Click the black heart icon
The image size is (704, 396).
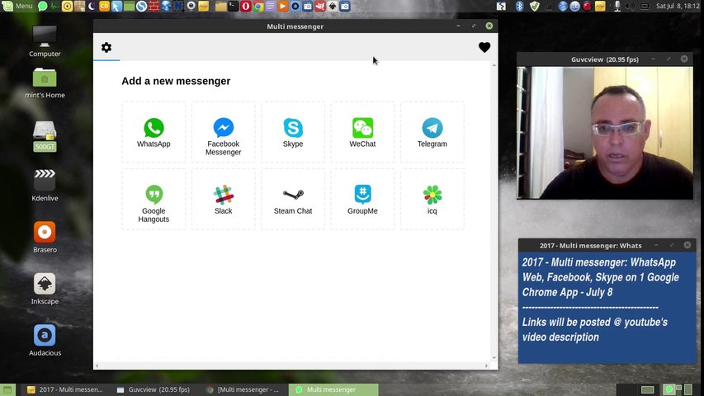(484, 47)
